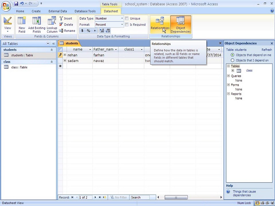Click the New Field icon
The image size is (275, 206).
click(x=22, y=25)
